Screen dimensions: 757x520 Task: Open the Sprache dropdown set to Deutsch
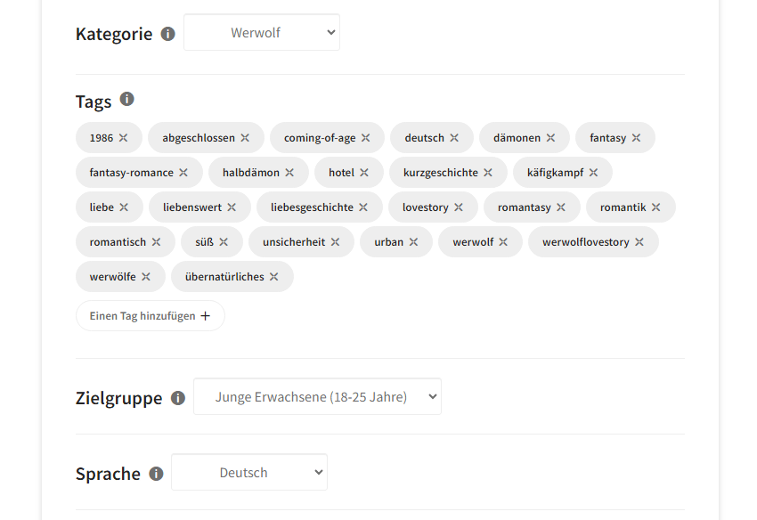[249, 473]
